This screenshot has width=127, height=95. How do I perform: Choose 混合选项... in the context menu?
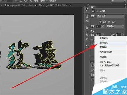[104, 38]
